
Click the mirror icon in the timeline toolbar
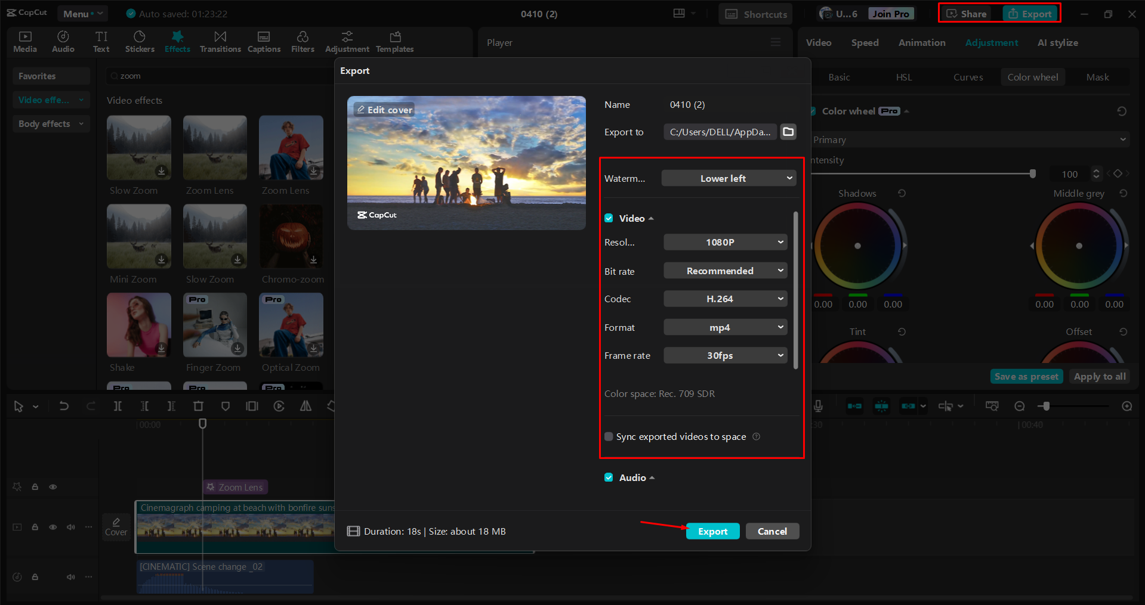coord(305,406)
